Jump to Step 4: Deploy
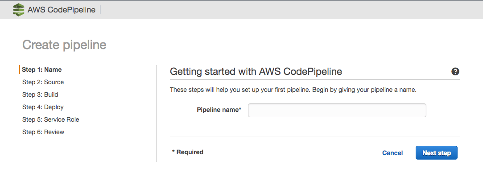The image size is (483, 185). click(43, 107)
